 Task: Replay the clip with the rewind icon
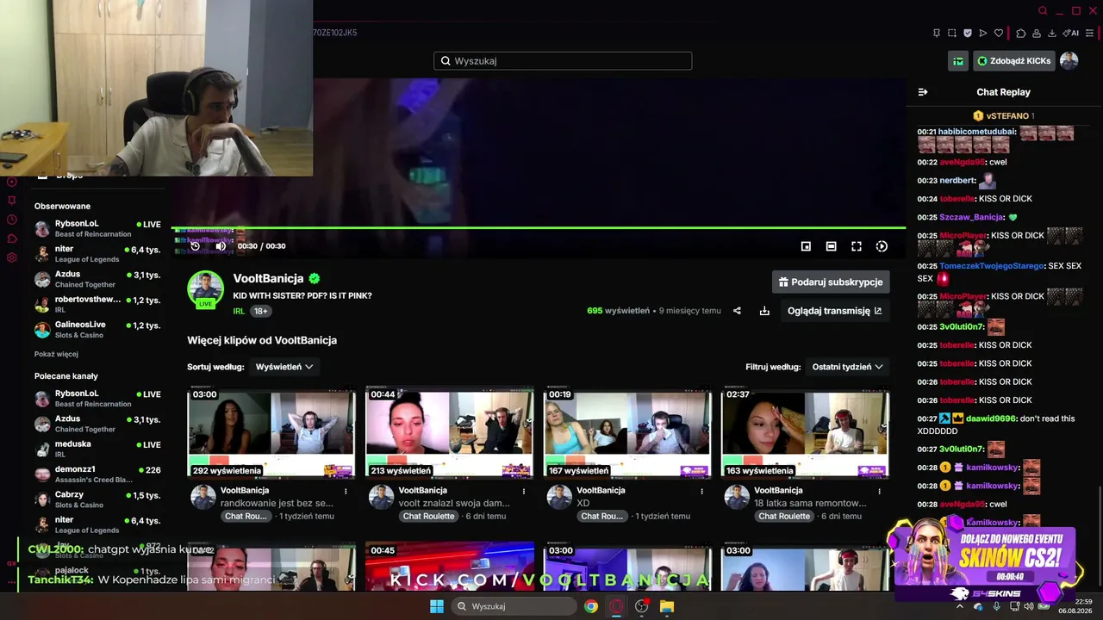coord(196,246)
